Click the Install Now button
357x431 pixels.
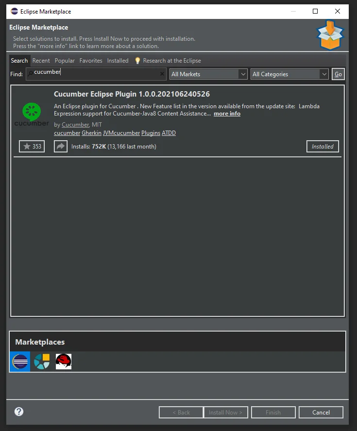[225, 412]
